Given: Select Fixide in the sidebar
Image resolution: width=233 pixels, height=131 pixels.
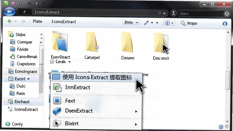Looking at the screenshot, I should [23, 49].
